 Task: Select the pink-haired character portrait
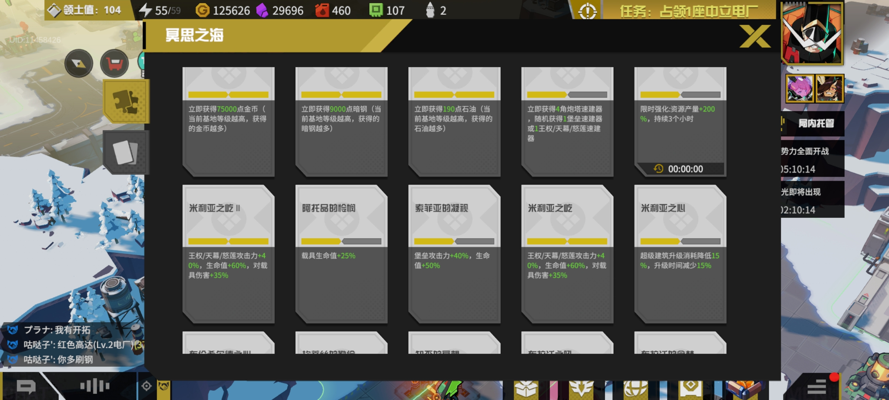[x=800, y=89]
